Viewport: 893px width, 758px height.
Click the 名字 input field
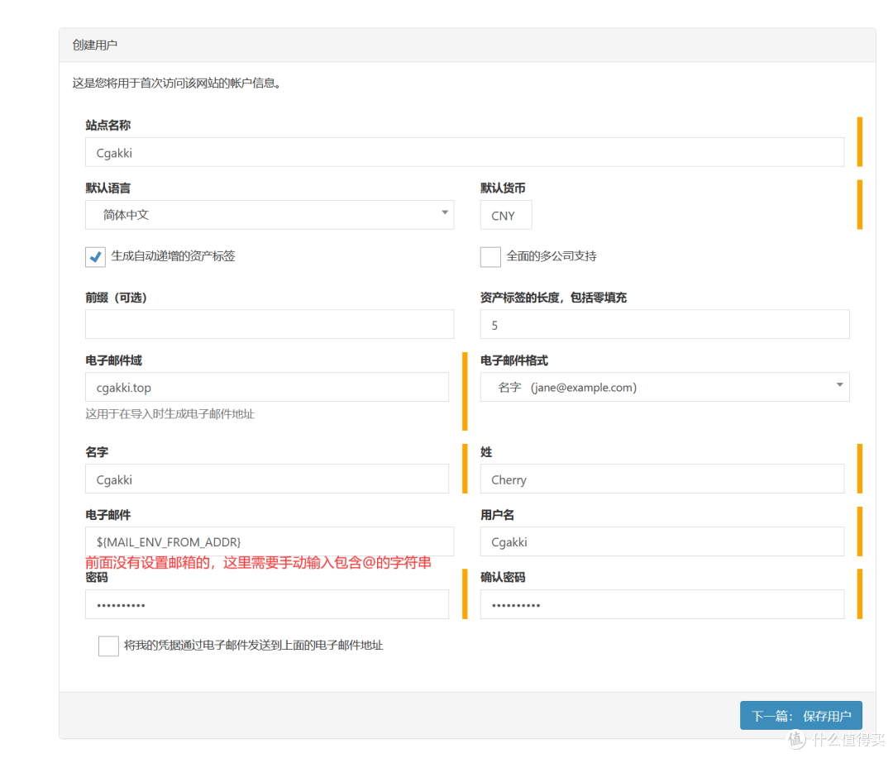click(x=266, y=479)
